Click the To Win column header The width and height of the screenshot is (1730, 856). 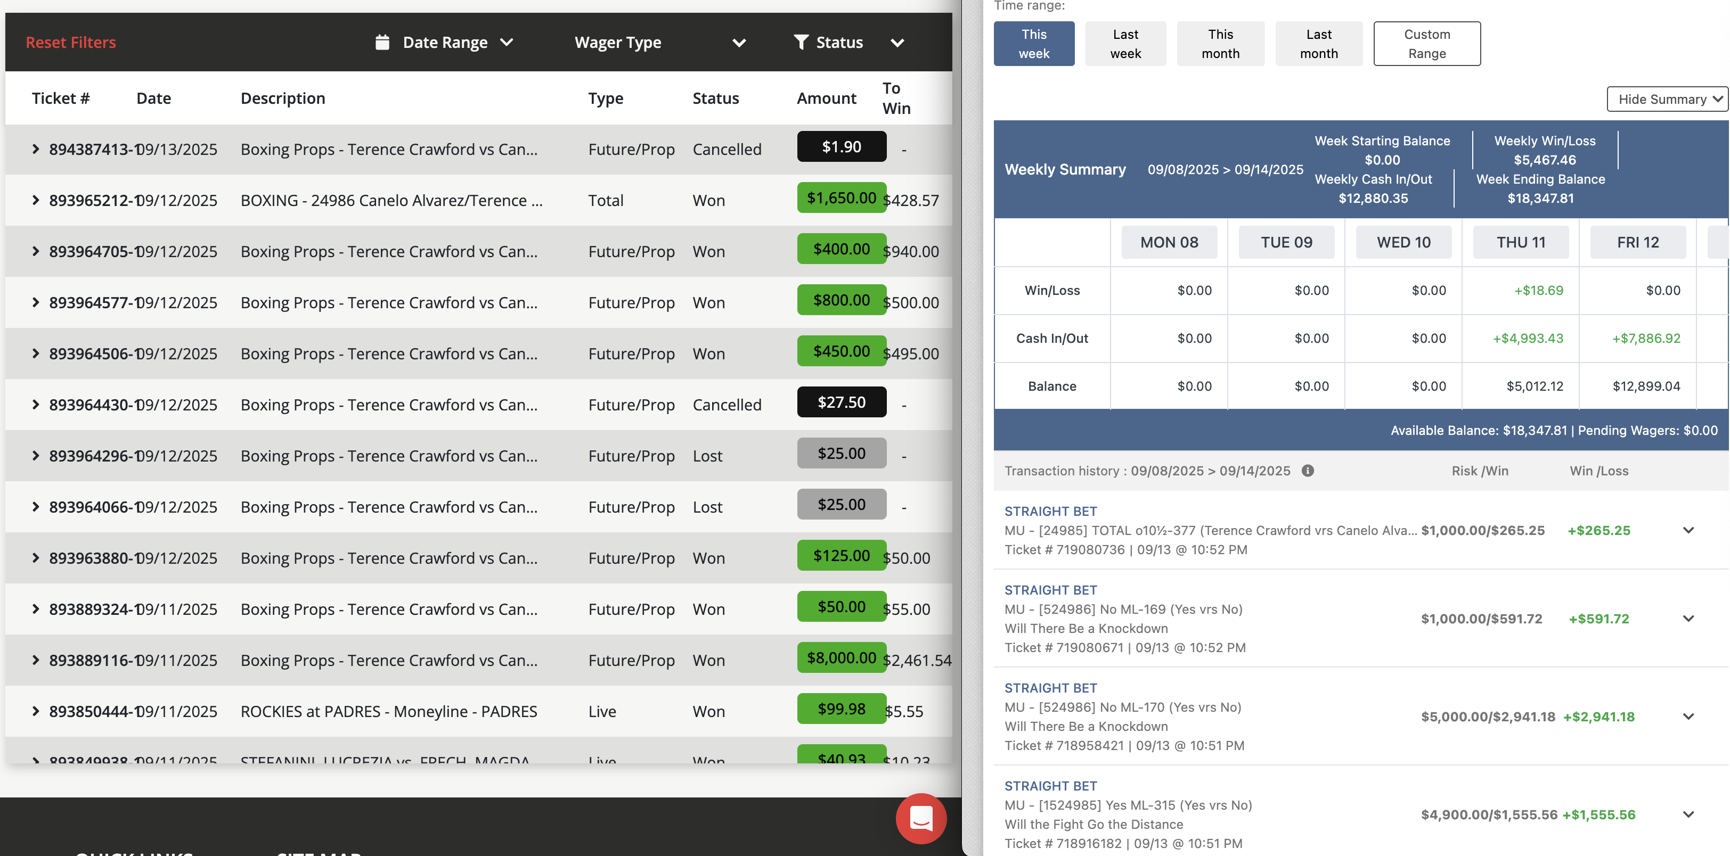[x=896, y=98]
